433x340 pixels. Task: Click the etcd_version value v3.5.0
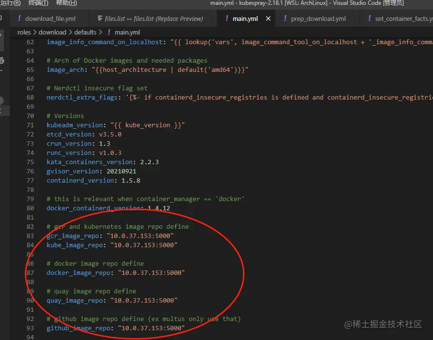point(110,135)
